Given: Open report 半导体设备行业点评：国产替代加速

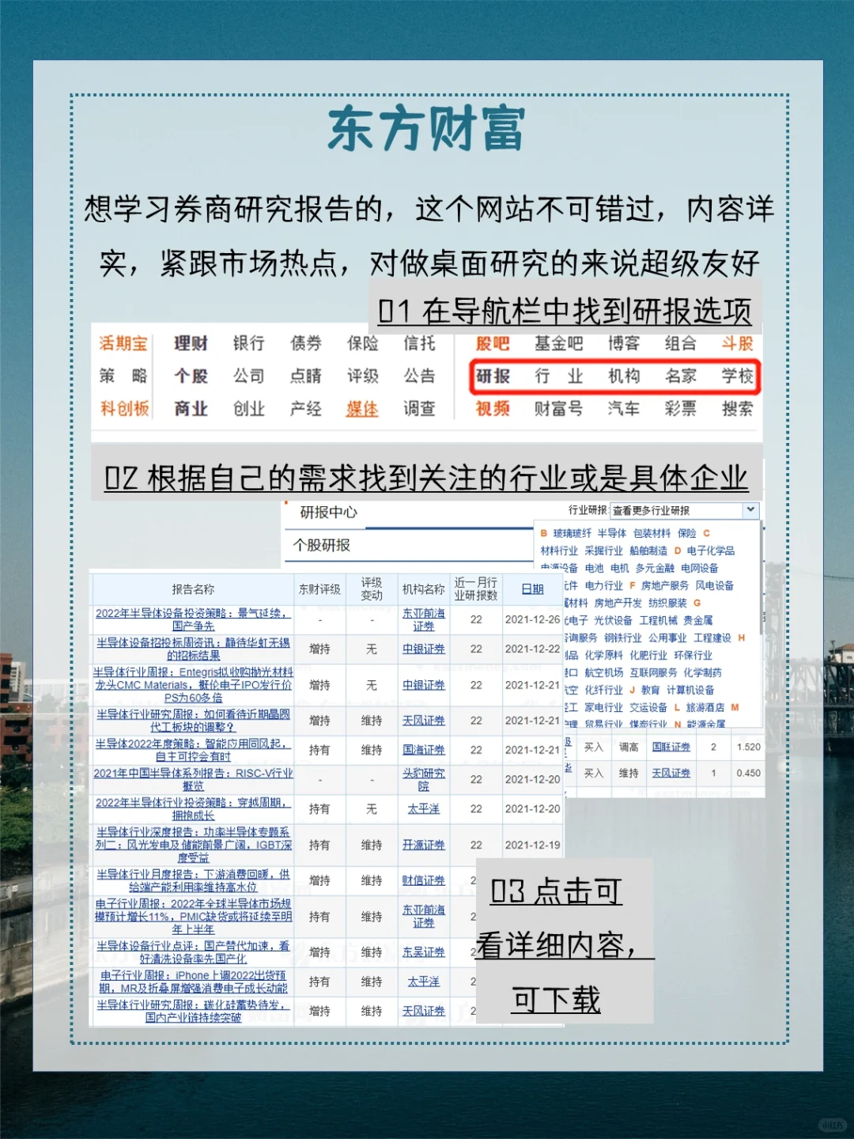Looking at the screenshot, I should (194, 952).
